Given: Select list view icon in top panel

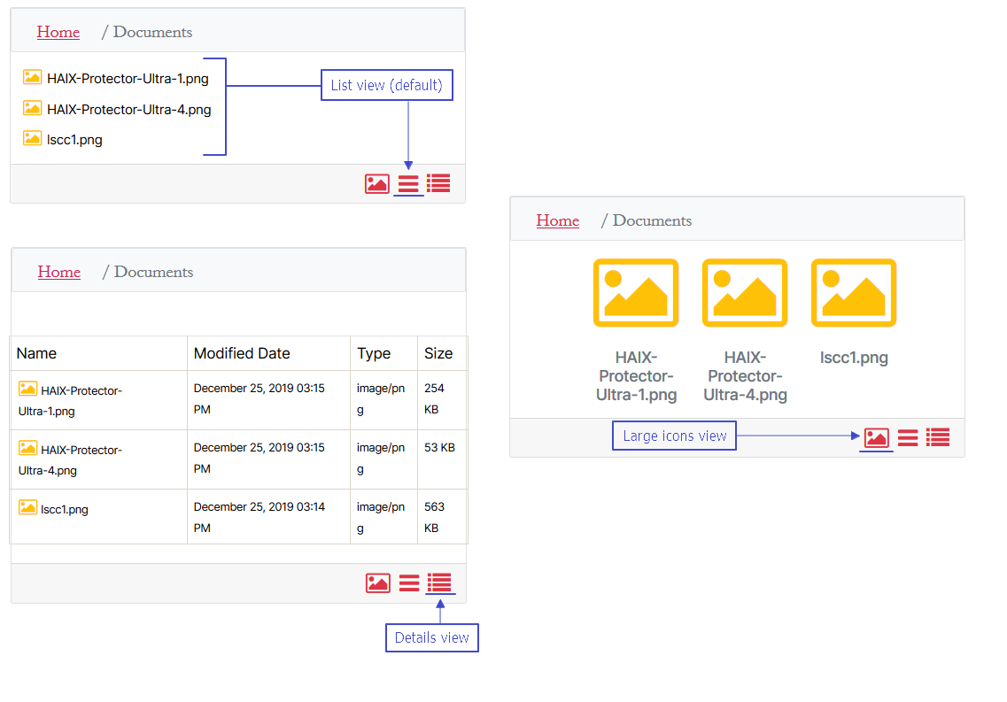Looking at the screenshot, I should tap(408, 184).
